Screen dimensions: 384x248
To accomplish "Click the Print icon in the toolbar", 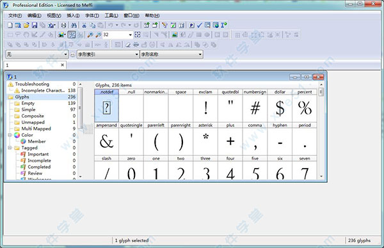I will [x=63, y=25].
